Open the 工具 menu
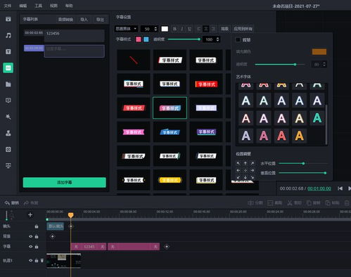 pos(39,6)
